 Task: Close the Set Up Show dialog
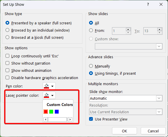[x=161, y=5]
